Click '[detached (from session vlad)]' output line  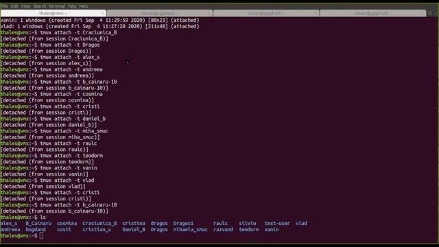43,187
